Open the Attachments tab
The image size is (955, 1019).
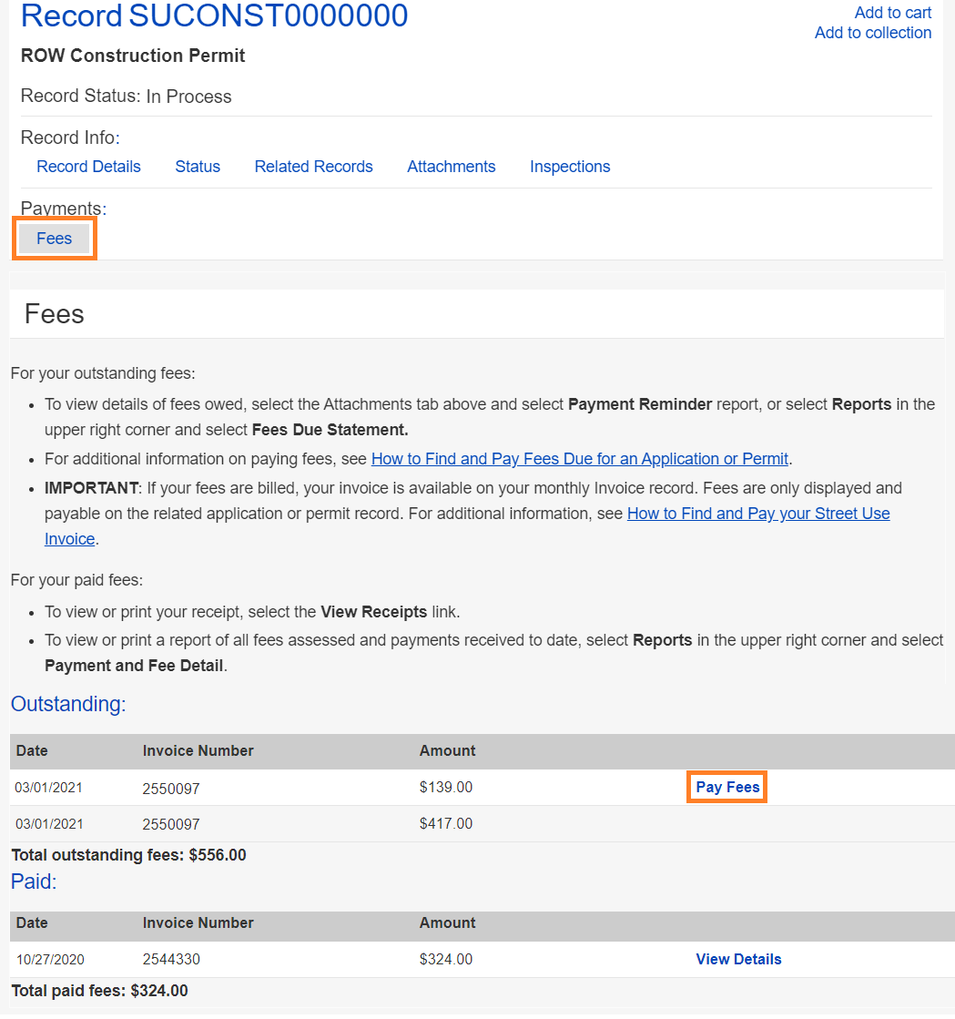[451, 167]
